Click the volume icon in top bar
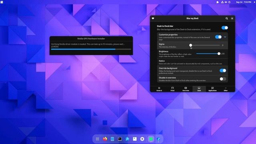This screenshot has width=256, height=144. tap(226, 2)
